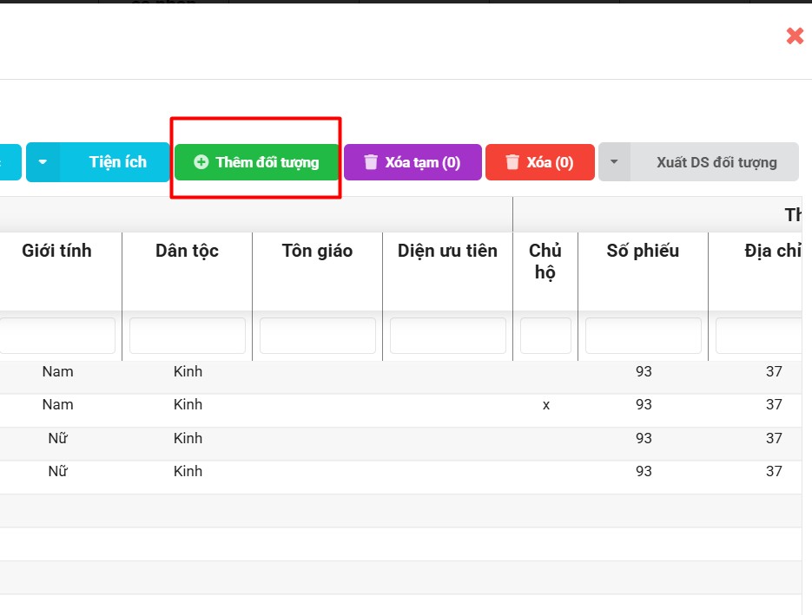The image size is (812, 615).
Task: Click the Tiện ích button label
Action: coord(117,162)
